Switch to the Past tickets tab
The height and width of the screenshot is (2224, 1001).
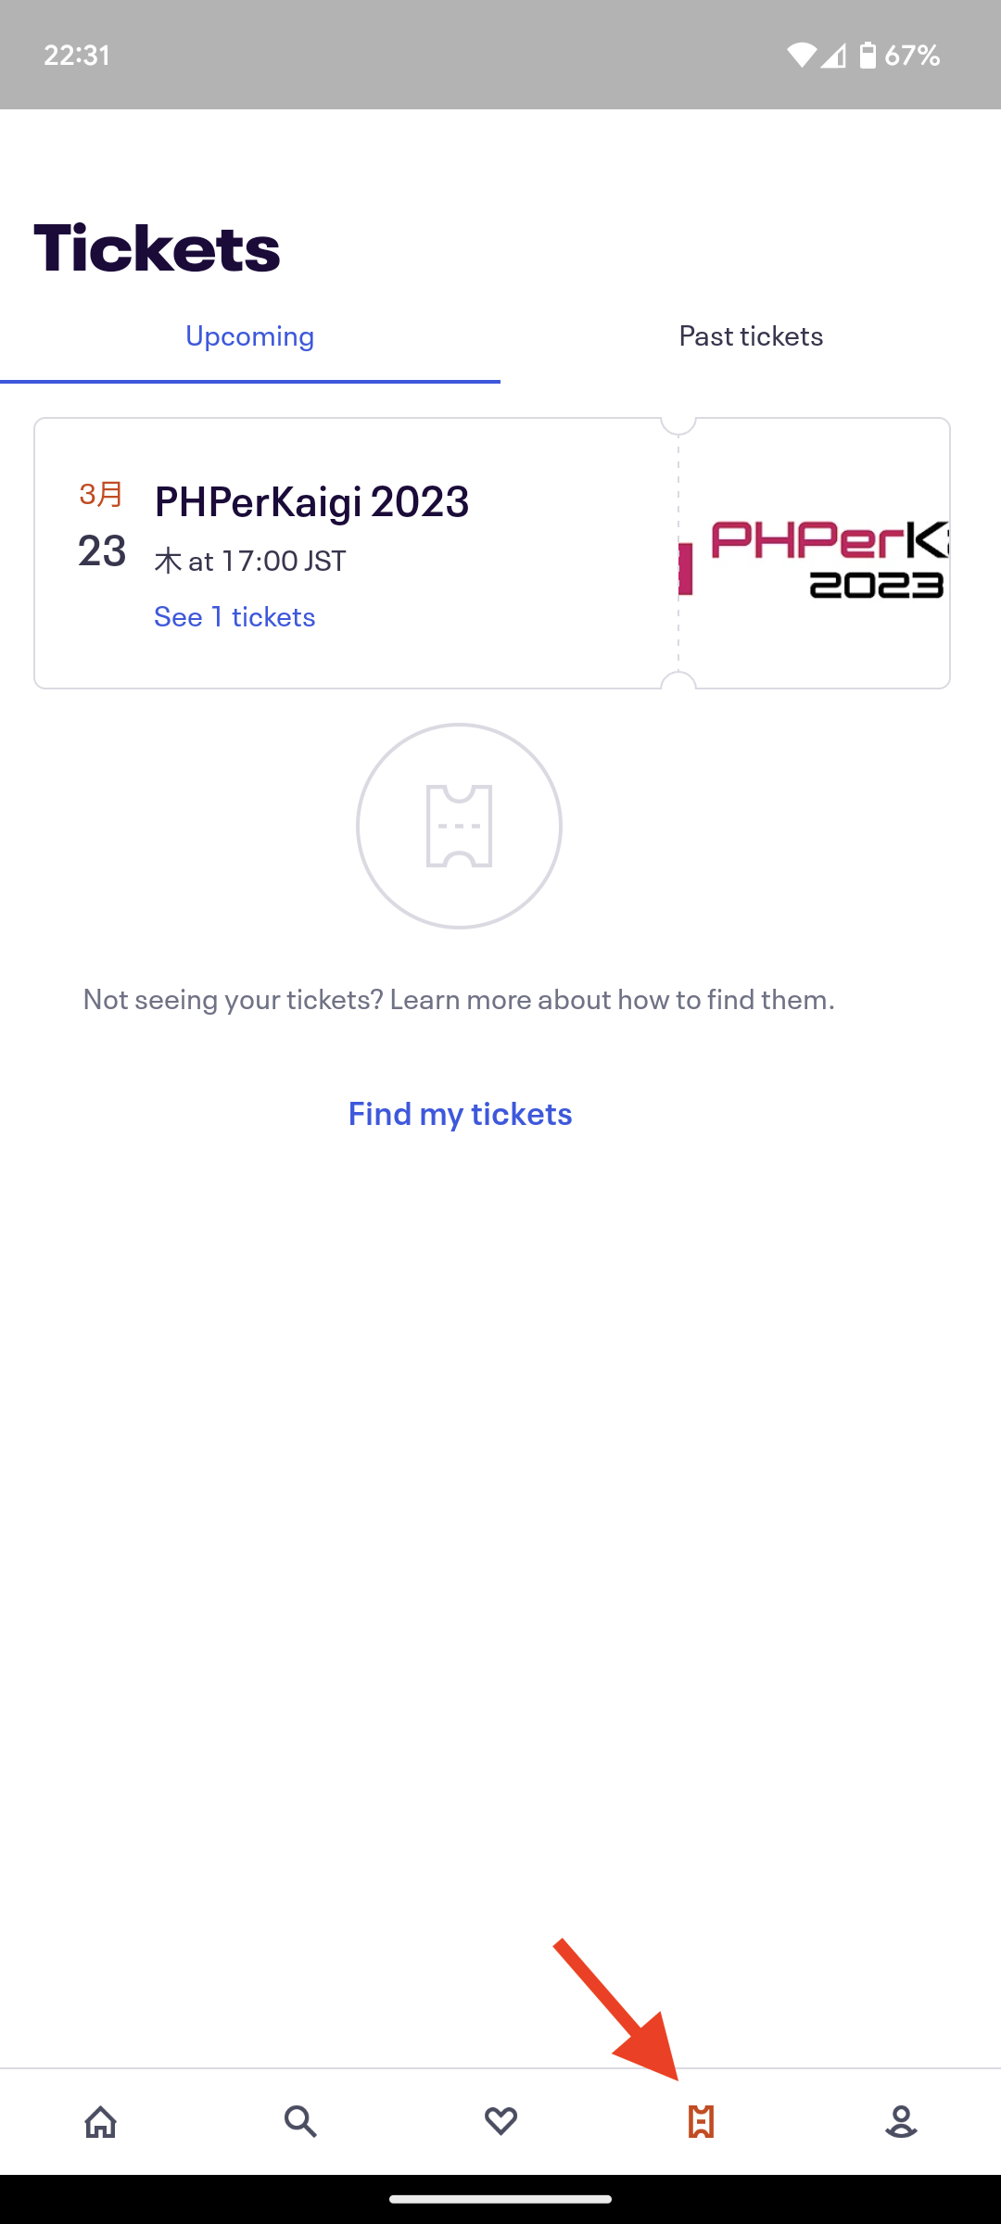click(751, 335)
